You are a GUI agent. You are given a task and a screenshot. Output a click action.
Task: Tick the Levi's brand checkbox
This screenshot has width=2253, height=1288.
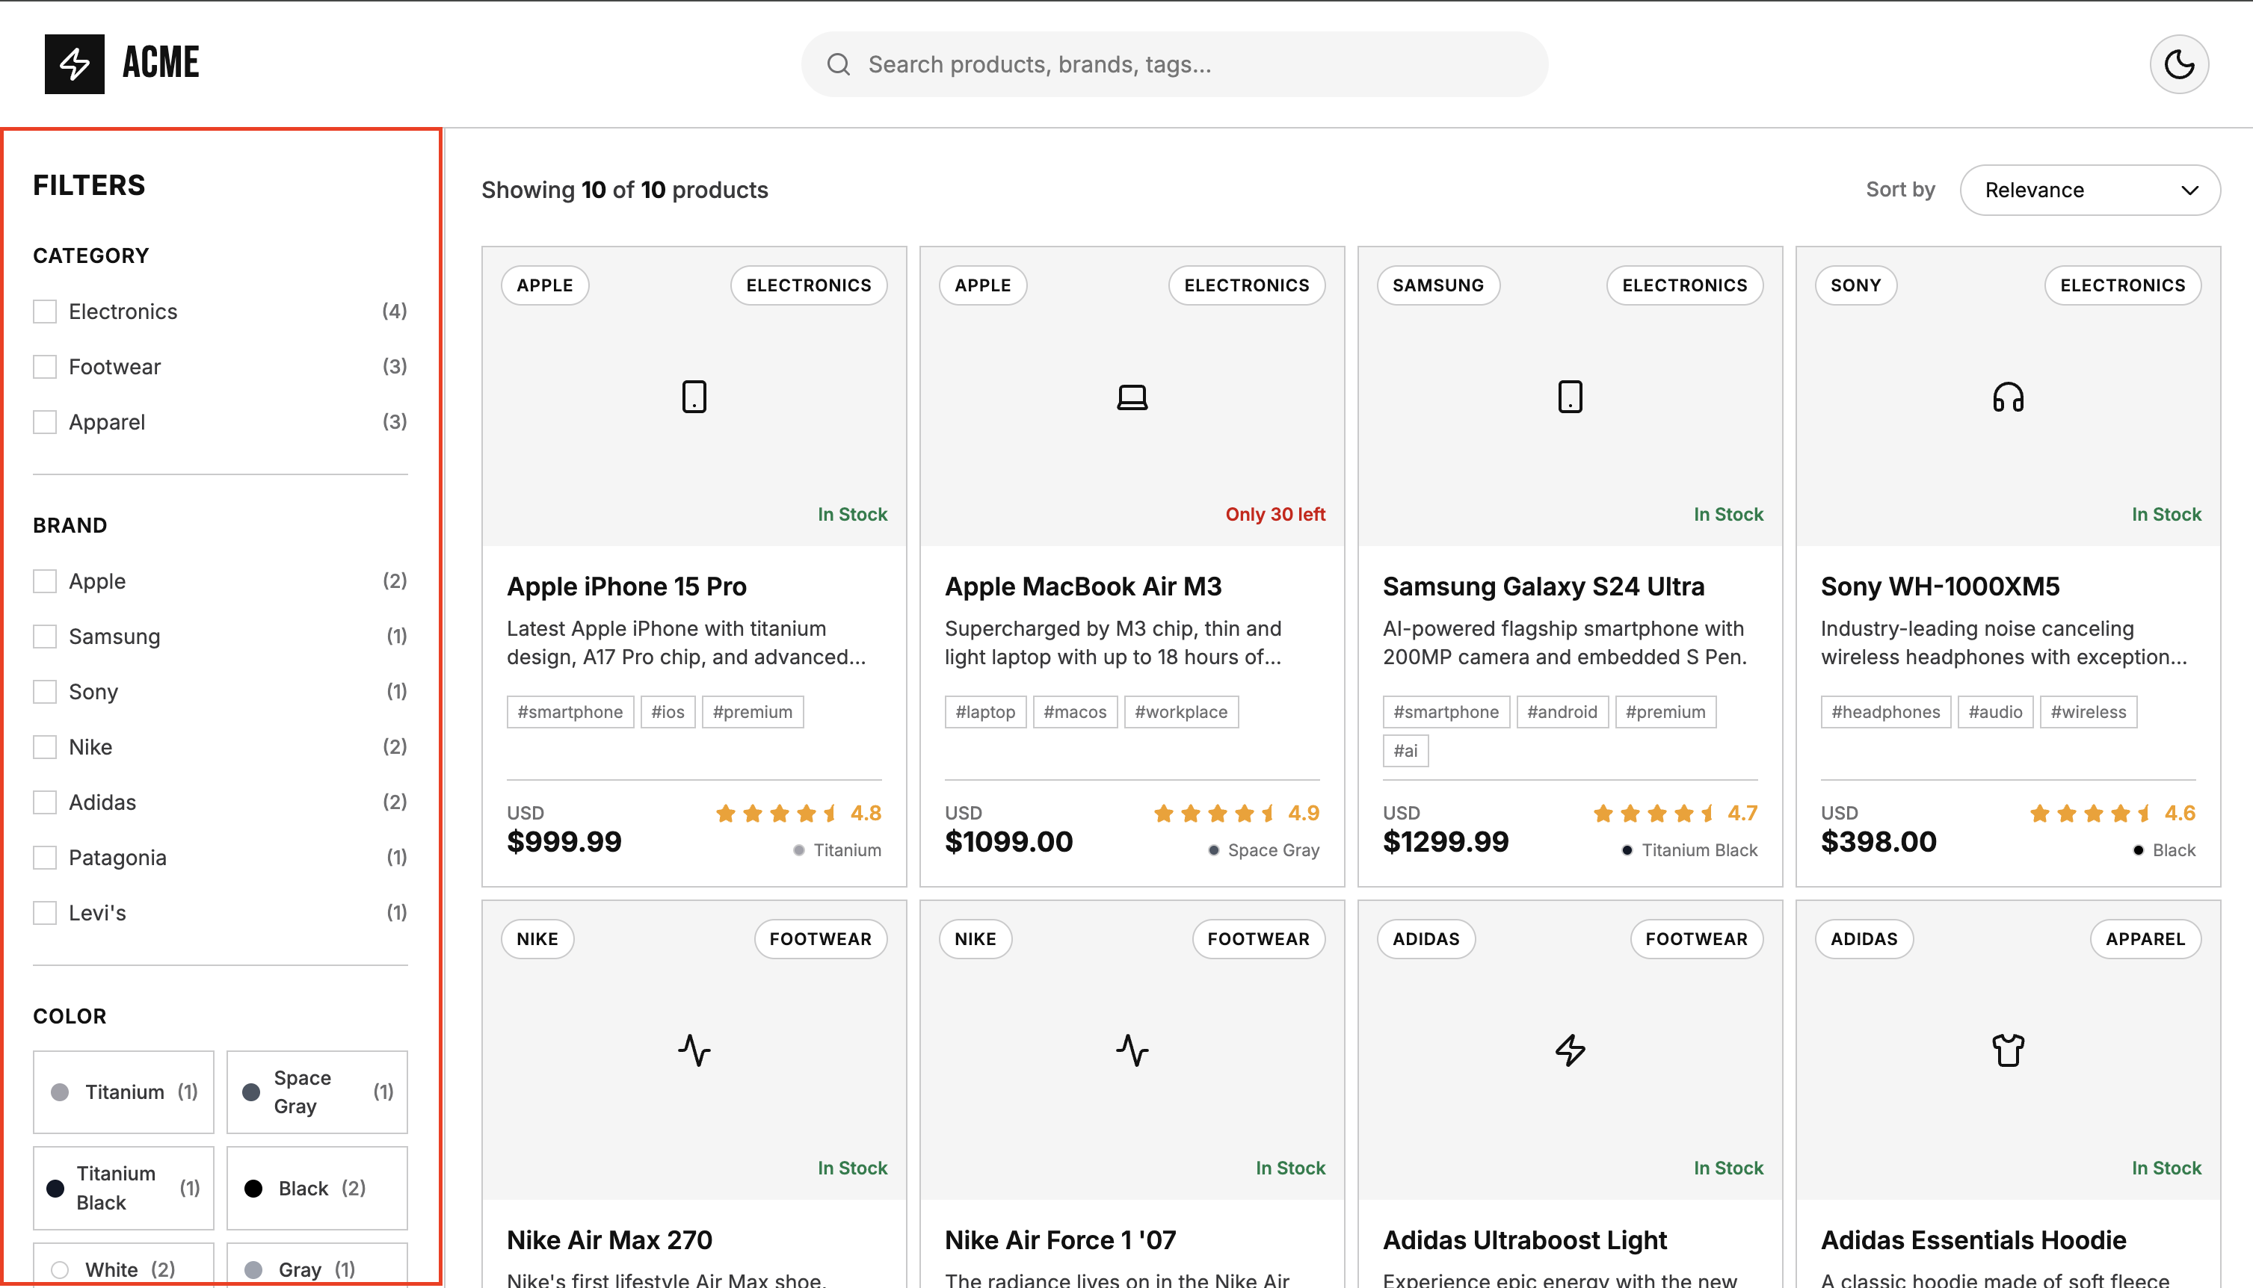point(44,913)
